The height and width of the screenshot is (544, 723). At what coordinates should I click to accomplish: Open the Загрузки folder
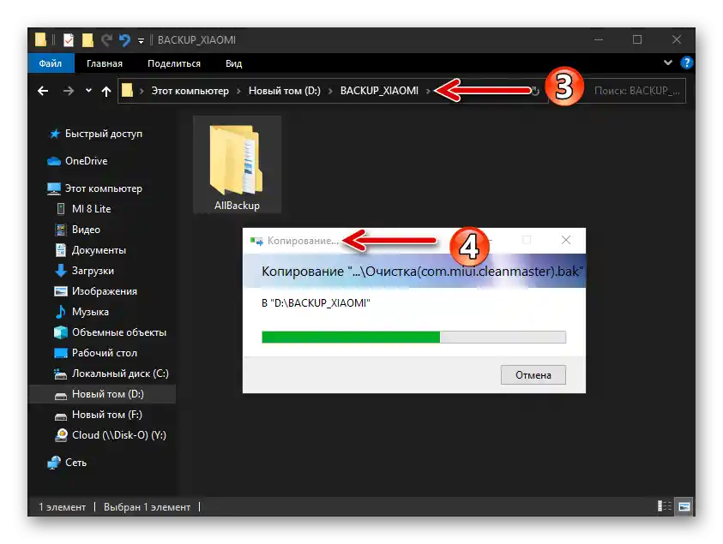(x=93, y=271)
